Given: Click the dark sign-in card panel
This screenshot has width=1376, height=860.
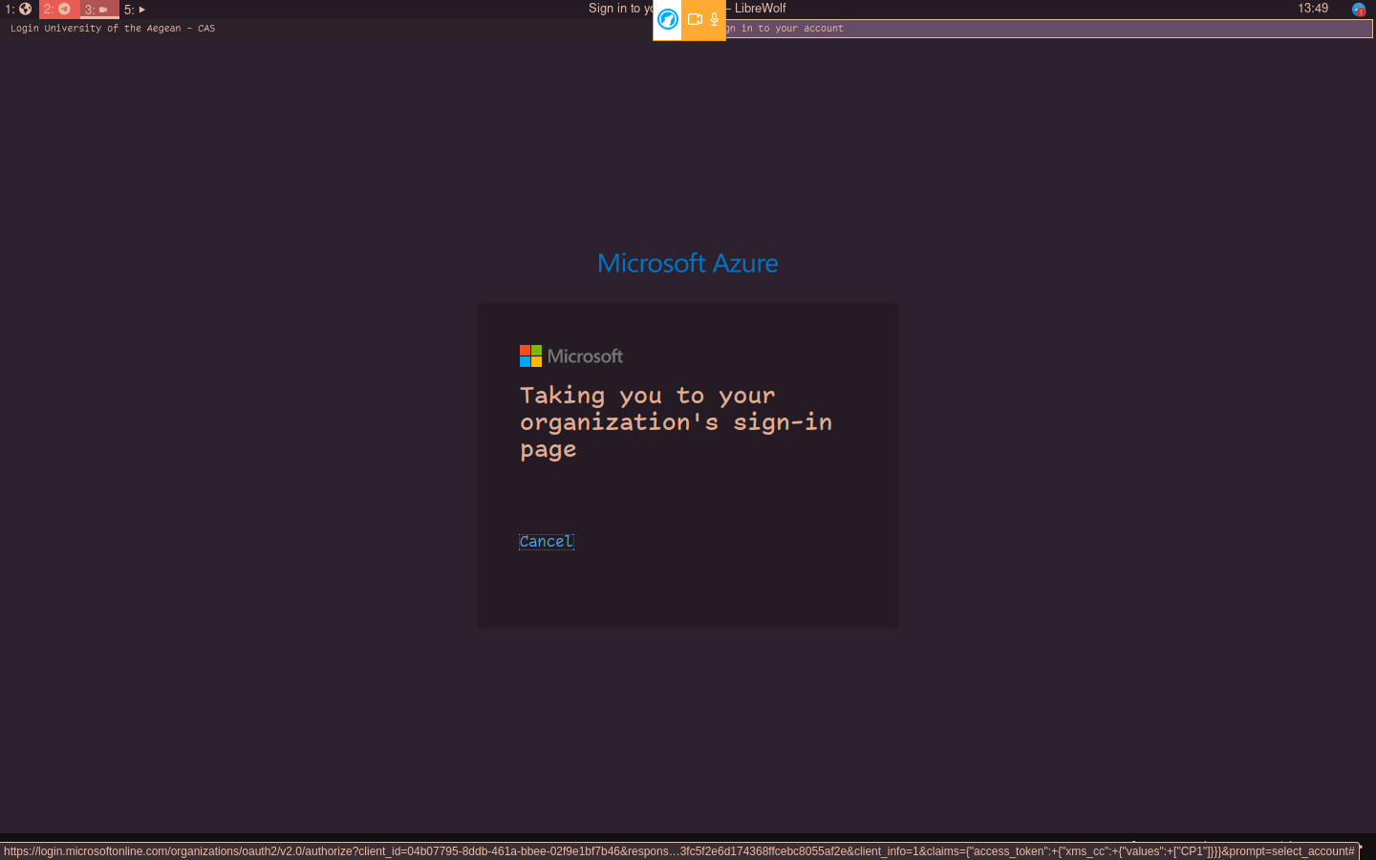Looking at the screenshot, I should point(688,592).
